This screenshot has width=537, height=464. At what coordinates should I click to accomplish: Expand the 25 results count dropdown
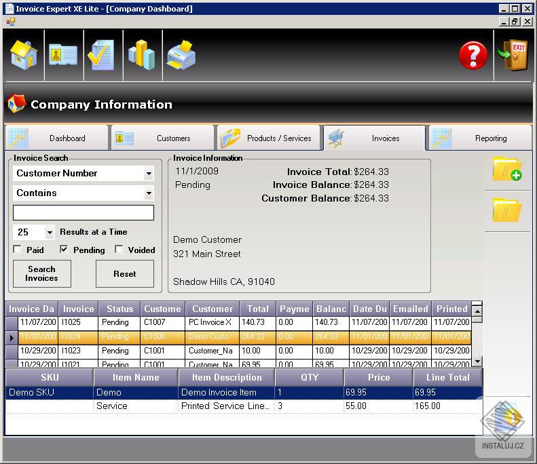click(x=50, y=233)
